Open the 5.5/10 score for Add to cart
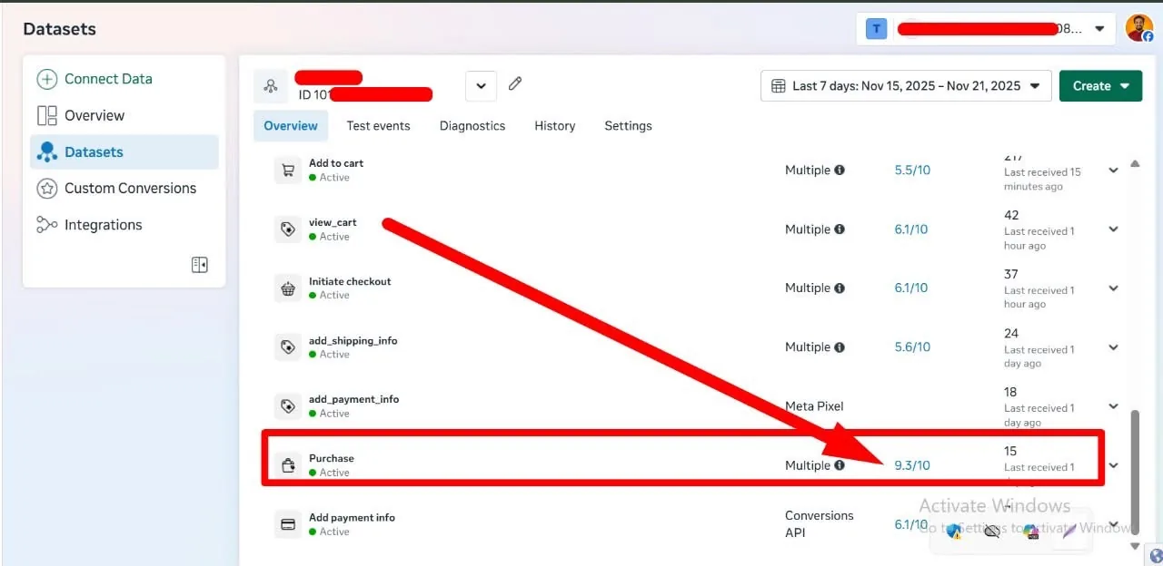This screenshot has width=1163, height=566. pos(912,170)
